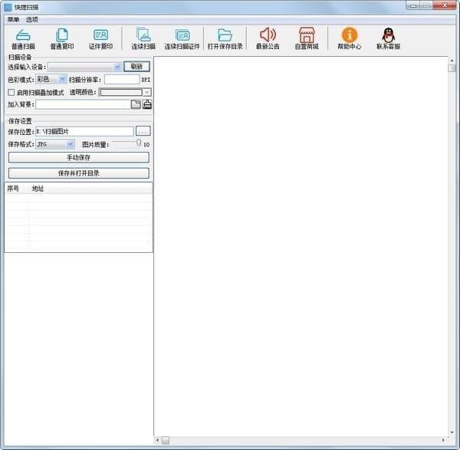Open the color mode dropdown (彩色)
The height and width of the screenshot is (450, 460).
point(62,79)
